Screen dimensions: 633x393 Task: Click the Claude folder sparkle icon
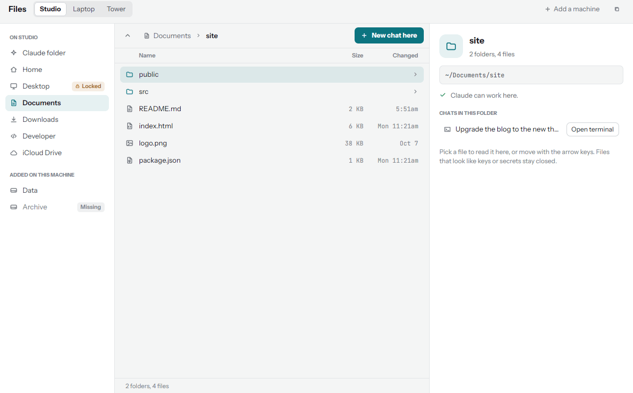14,53
